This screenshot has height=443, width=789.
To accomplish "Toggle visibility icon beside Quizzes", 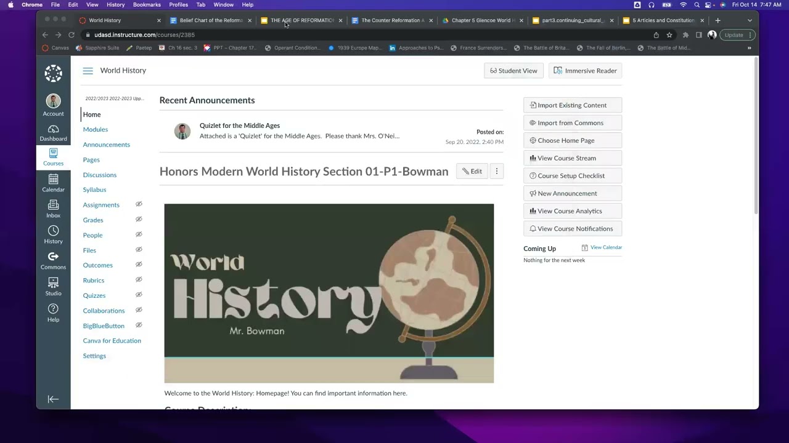I will [x=139, y=295].
